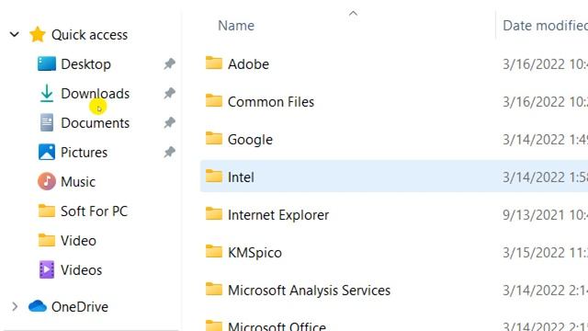This screenshot has width=588, height=331.
Task: Sort by the Name column header
Action: point(236,26)
